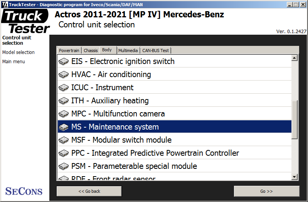Select HVAC - Air conditioning
308x202 pixels.
point(174,74)
